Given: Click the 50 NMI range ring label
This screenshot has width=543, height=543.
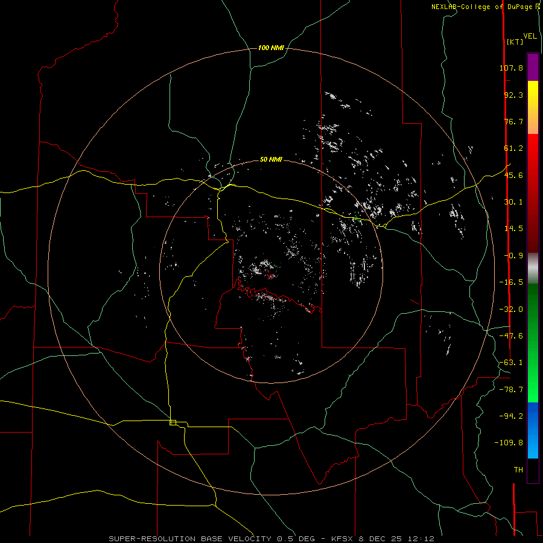Looking at the screenshot, I should 271,159.
